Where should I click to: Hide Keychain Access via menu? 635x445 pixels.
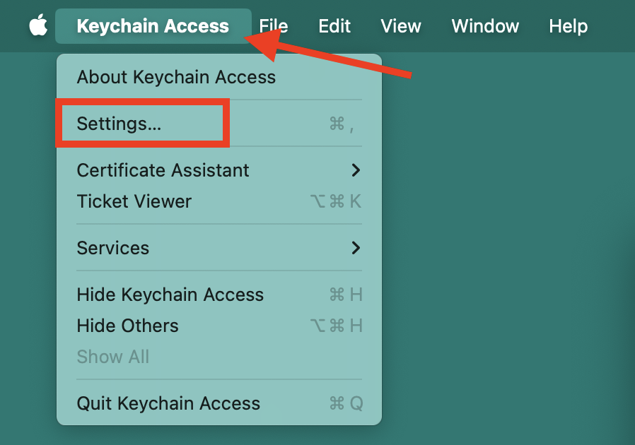click(x=170, y=295)
